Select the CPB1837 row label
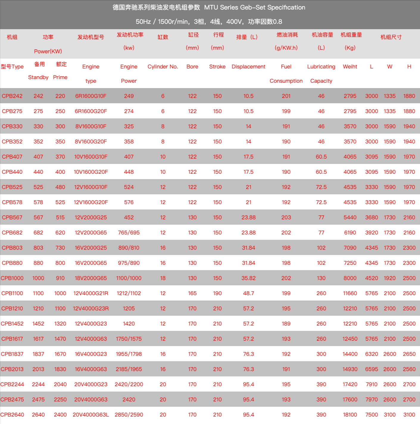Image resolution: width=420 pixels, height=424 pixels. coord(12,354)
